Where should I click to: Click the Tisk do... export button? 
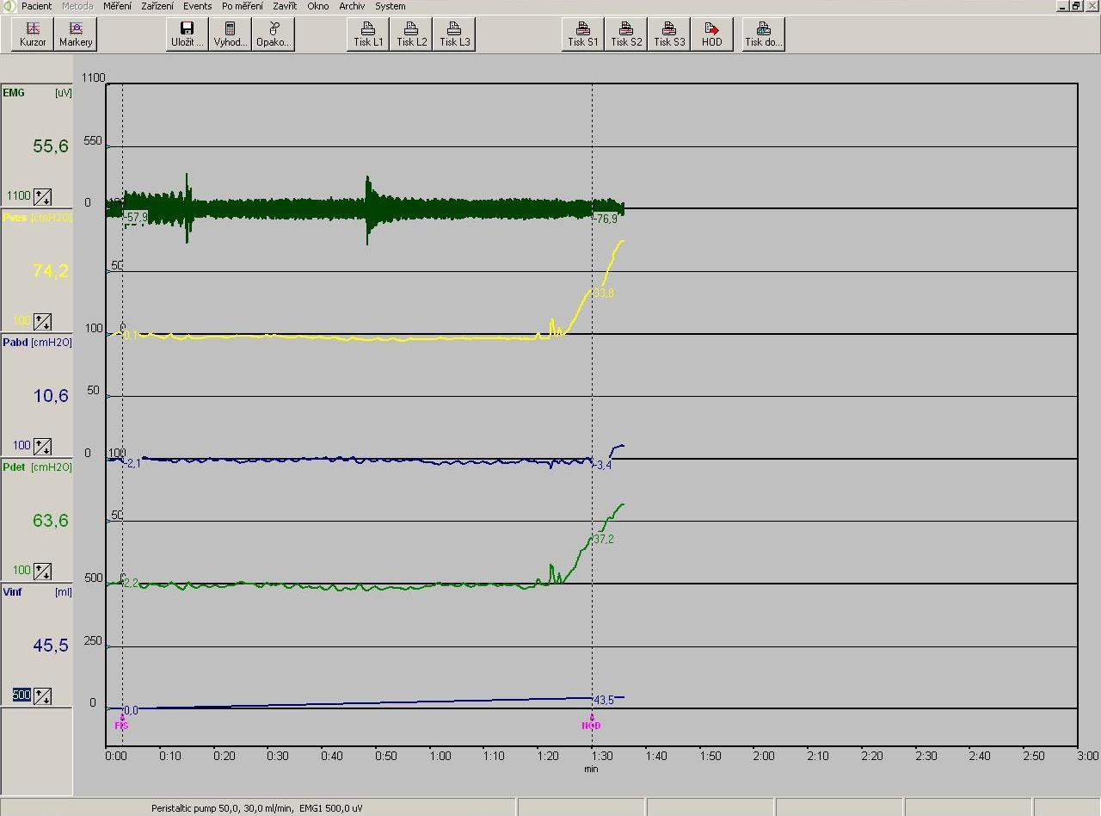[x=764, y=34]
